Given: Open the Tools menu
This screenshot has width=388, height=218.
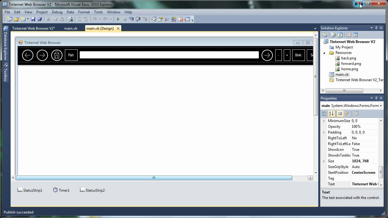Looking at the screenshot, I should pyautogui.click(x=98, y=12).
